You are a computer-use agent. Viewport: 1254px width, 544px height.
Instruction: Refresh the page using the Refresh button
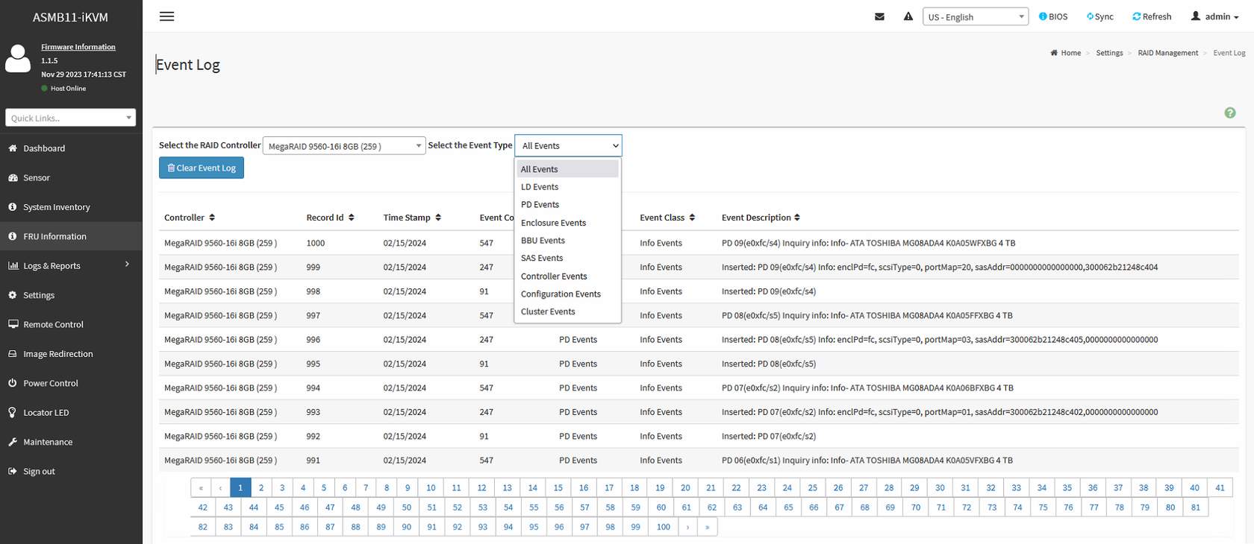click(1152, 16)
